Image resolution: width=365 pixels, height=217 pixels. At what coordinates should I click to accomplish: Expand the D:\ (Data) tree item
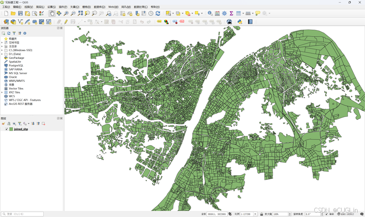tap(2, 54)
